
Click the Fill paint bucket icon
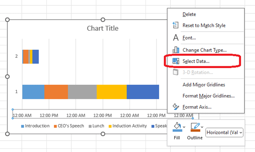click(x=177, y=127)
